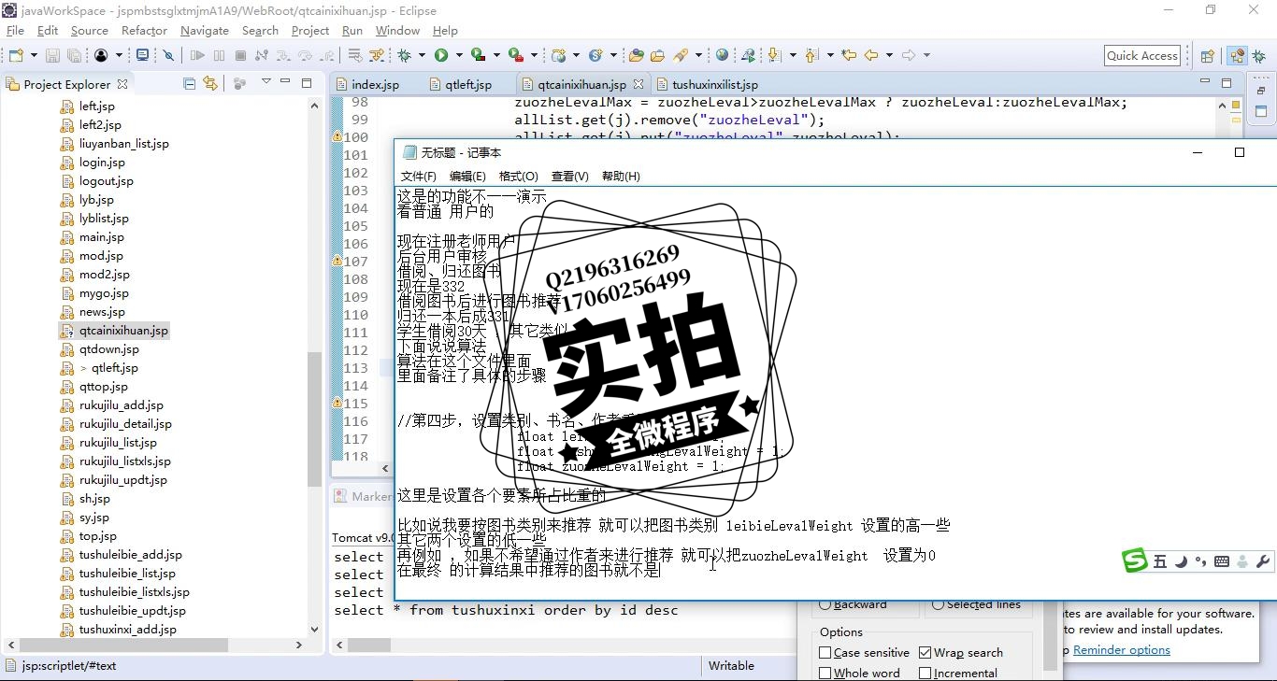Click the Sogou soft keyboard icon
This screenshot has height=681, width=1277.
coord(1222,560)
